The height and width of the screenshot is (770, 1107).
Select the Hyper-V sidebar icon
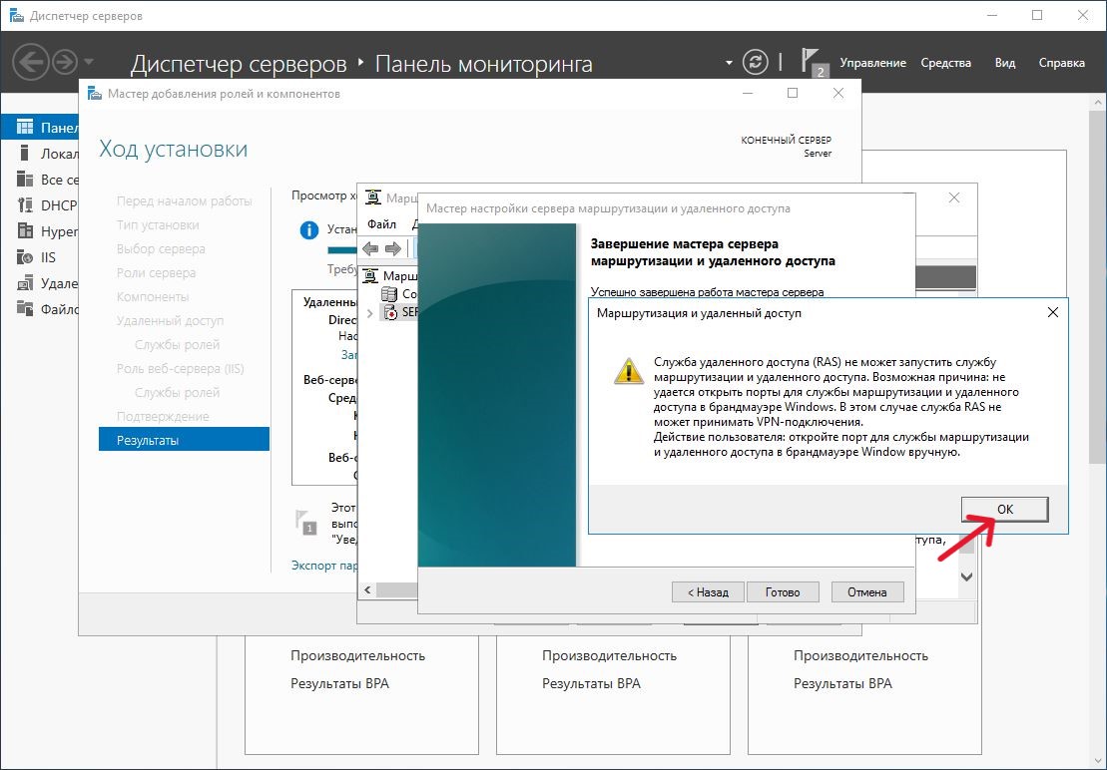coord(24,231)
